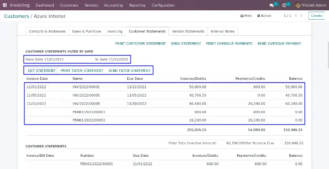The width and height of the screenshot is (329, 169).
Task: Open the apps grid menu icon
Action: 5,5
